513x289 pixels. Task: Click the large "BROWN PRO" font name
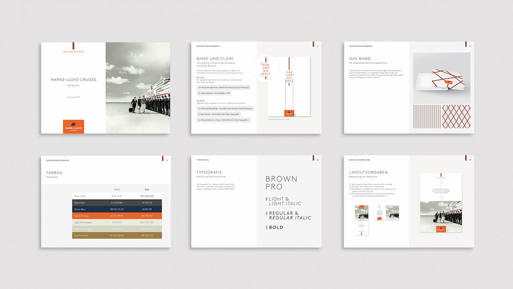click(282, 183)
